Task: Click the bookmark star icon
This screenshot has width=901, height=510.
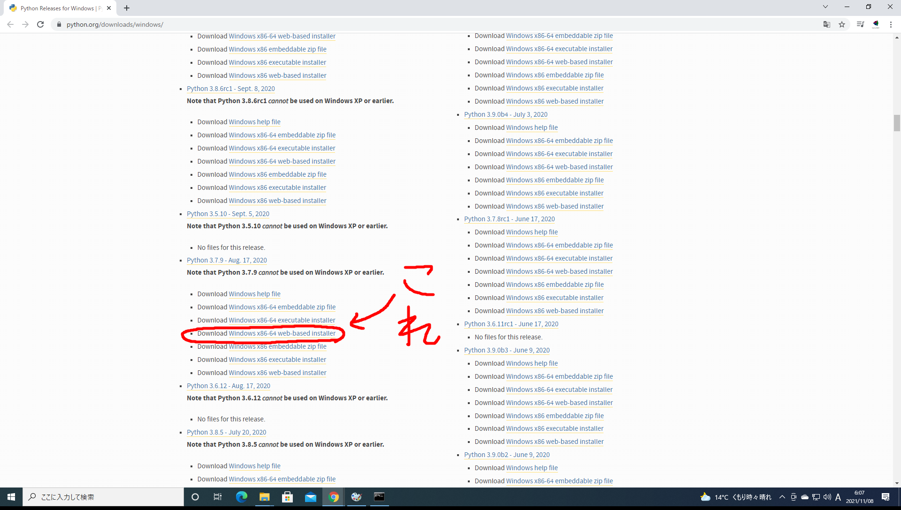Action: [x=842, y=24]
